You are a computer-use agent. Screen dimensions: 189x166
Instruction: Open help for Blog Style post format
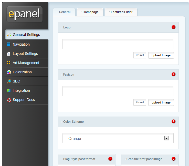110,159
